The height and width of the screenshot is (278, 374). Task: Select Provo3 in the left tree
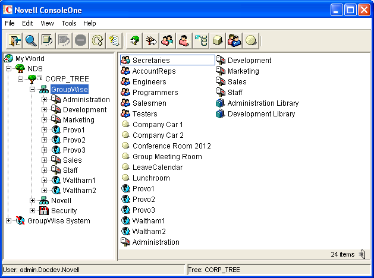[74, 150]
